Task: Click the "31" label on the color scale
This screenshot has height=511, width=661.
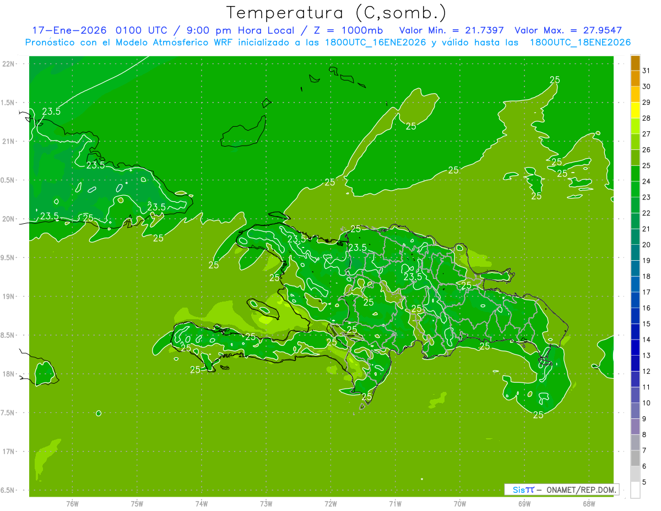Action: (647, 71)
